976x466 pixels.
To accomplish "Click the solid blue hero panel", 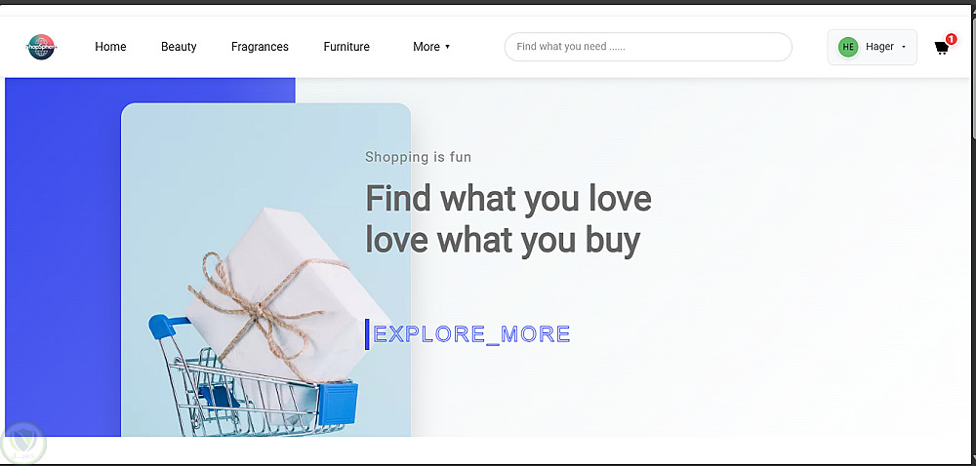I will click(62, 257).
